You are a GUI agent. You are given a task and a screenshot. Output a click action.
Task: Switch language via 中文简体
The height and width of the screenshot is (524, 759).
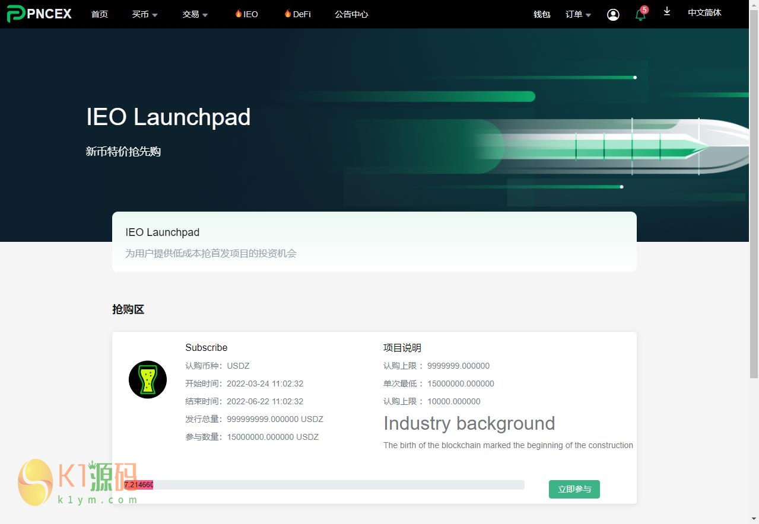click(x=704, y=12)
